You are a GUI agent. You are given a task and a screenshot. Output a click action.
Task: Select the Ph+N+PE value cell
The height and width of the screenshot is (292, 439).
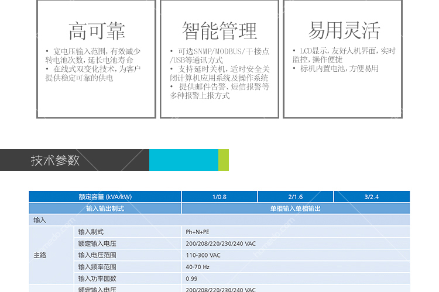[197, 232]
